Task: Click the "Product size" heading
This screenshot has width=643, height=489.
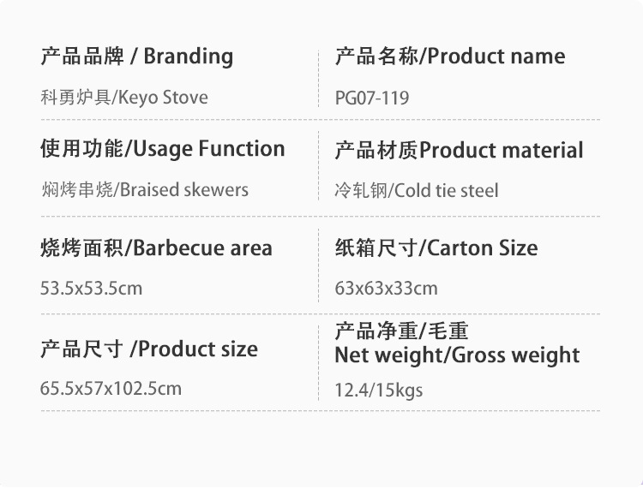Action: (197, 349)
